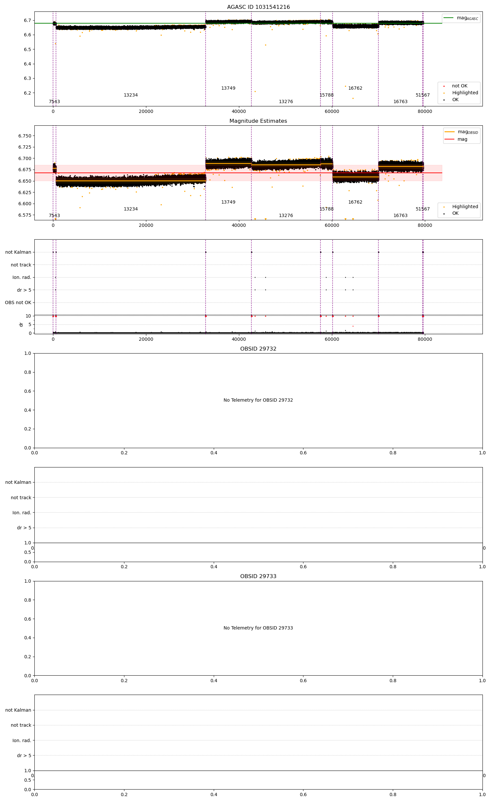This screenshot has height=802, width=491.
Task: Click Highlighted in the AGASC ID plot legend
Action: click(461, 93)
